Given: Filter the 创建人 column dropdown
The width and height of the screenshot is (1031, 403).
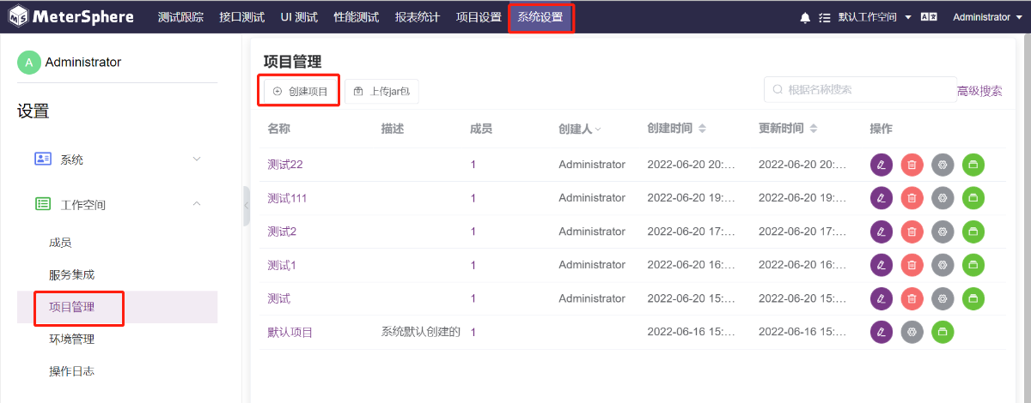Looking at the screenshot, I should point(598,129).
